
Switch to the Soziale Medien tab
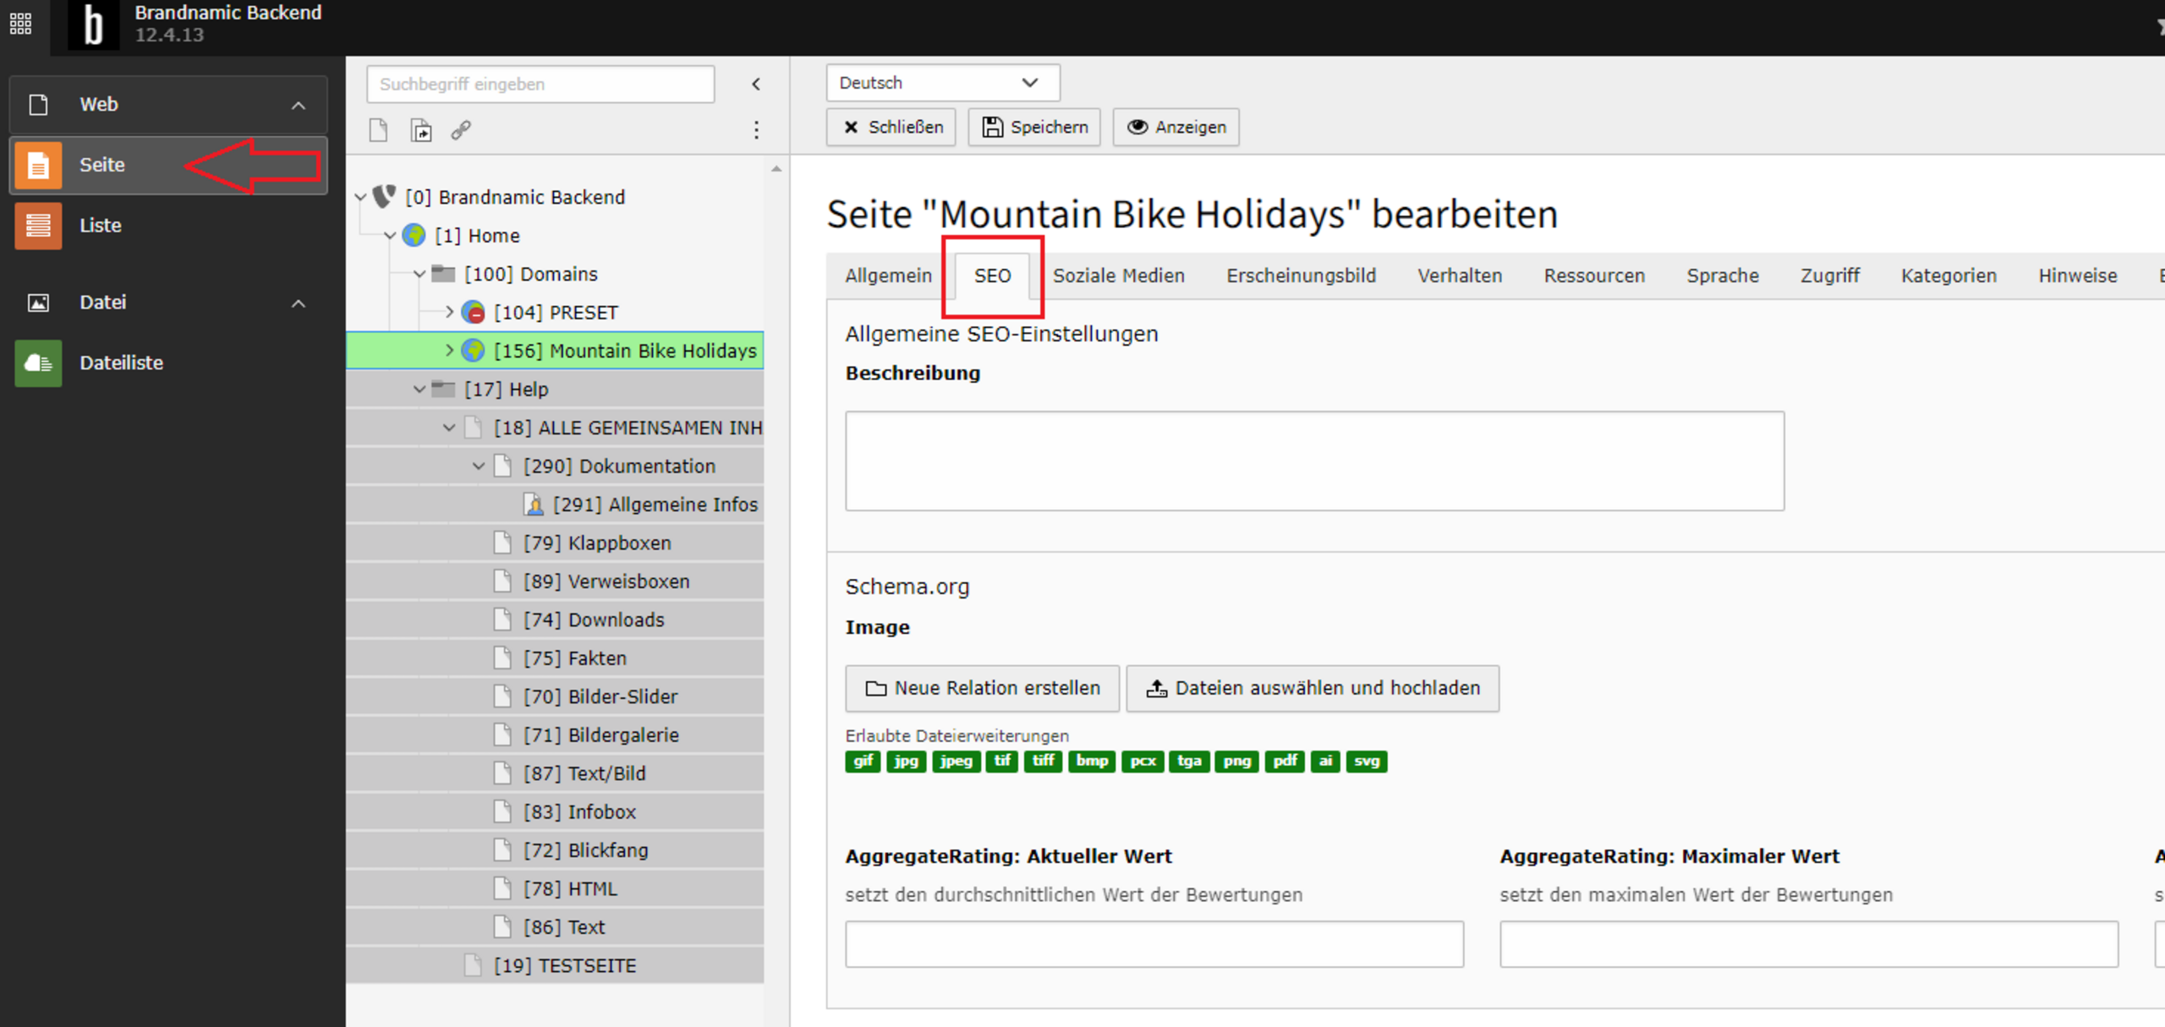pyautogui.click(x=1118, y=276)
